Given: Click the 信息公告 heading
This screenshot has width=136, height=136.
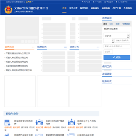Looking at the screenshot, I should tap(42, 47).
